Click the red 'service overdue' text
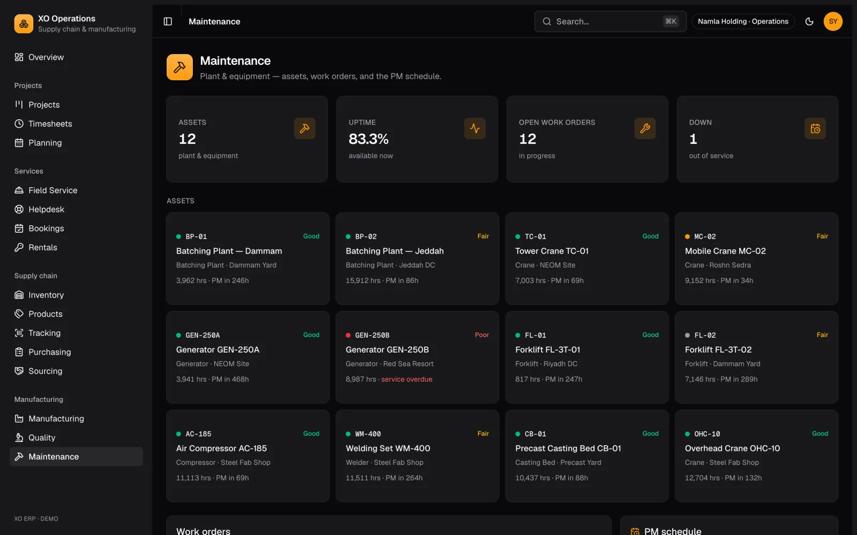 pyautogui.click(x=407, y=379)
